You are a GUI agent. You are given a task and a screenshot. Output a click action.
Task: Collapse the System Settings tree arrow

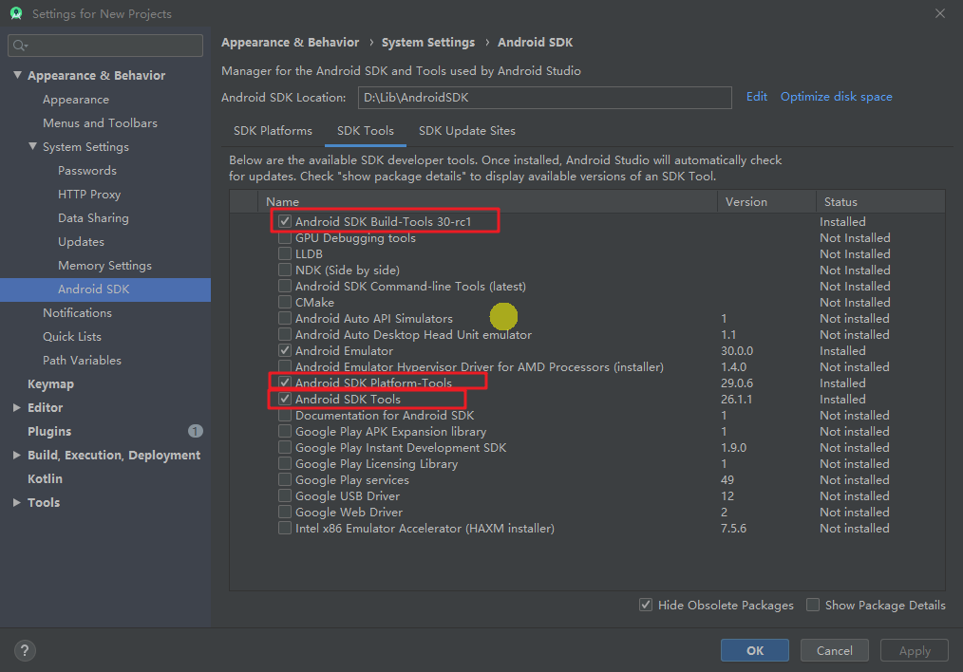click(32, 146)
